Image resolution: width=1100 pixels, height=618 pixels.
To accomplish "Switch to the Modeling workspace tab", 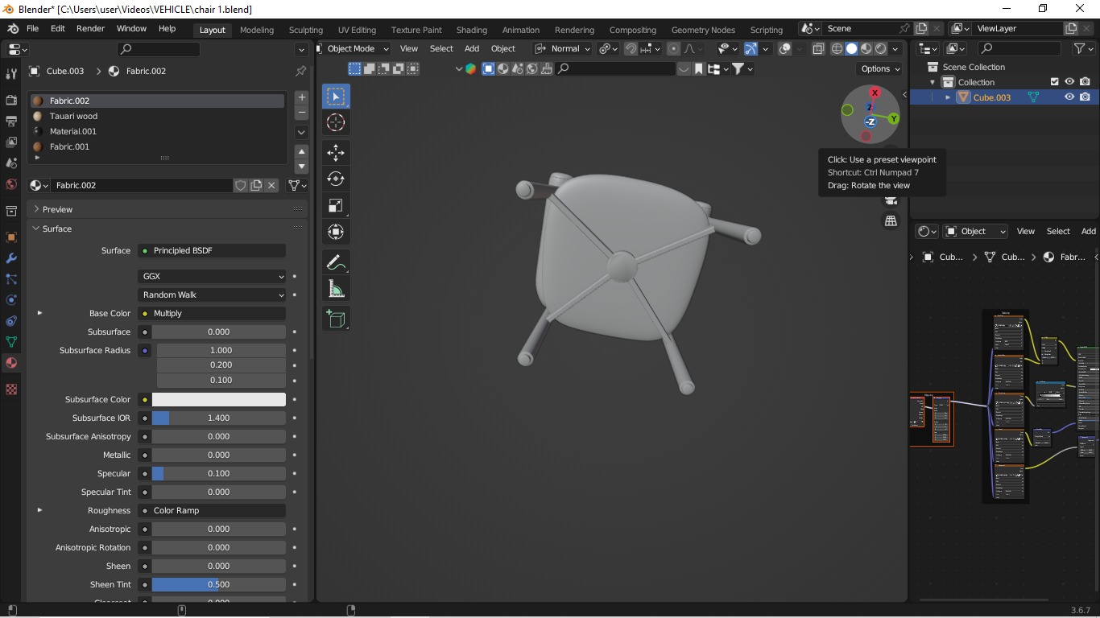I will pos(257,30).
